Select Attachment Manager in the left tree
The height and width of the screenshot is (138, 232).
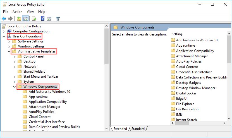coord(45,107)
